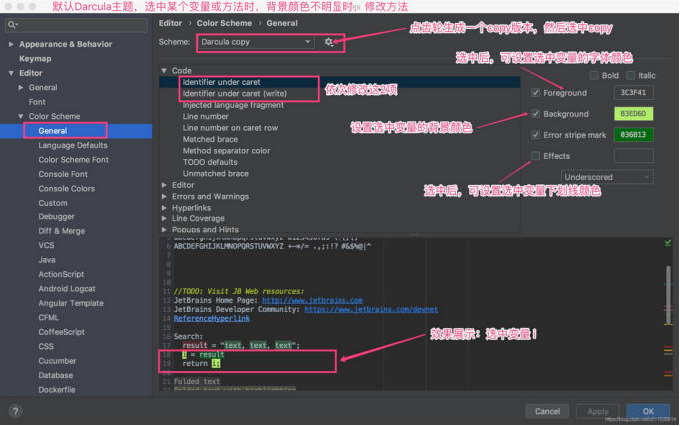The width and height of the screenshot is (680, 426).
Task: Expand the Editor group in the attributes list
Action: click(x=164, y=185)
